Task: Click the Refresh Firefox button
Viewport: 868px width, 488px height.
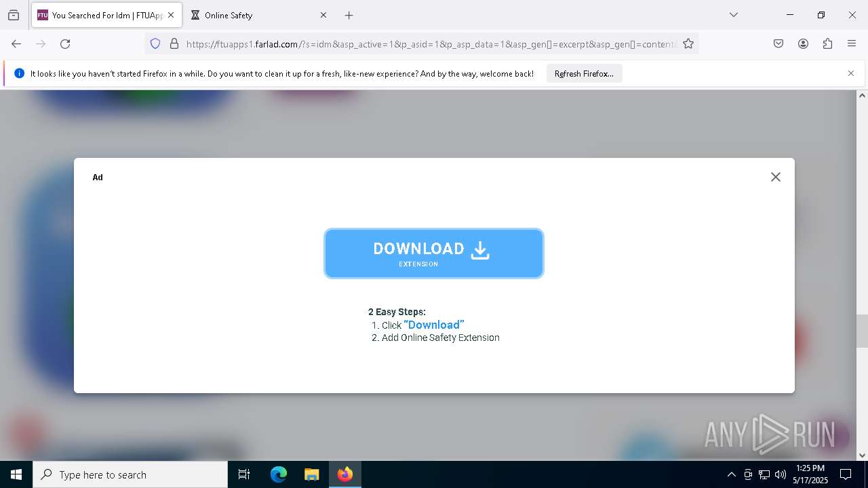Action: [x=584, y=73]
